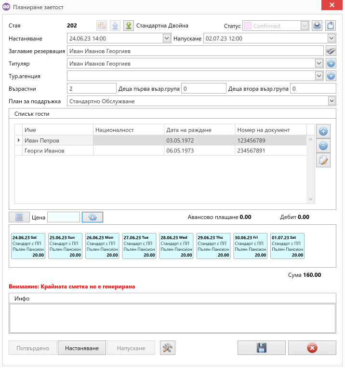Add a guest with the blue plus button

pyautogui.click(x=324, y=131)
